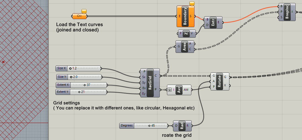Select the RecGrid component
The image size is (302, 140).
pyautogui.click(x=150, y=83)
